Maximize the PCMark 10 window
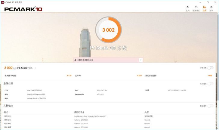The height and width of the screenshot is (130, 219). pyautogui.click(x=208, y=2)
